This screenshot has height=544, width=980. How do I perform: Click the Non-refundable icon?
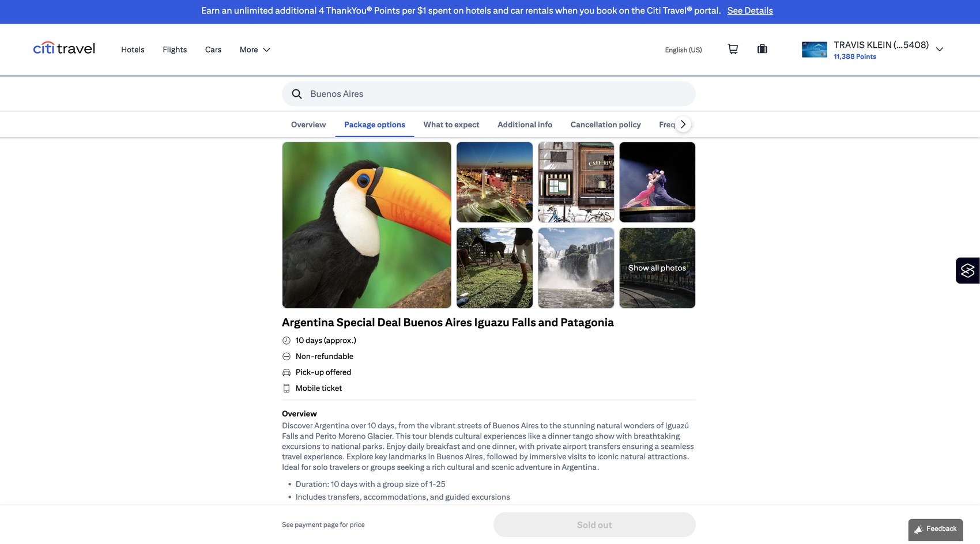[287, 357]
